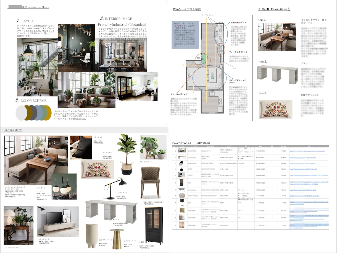Click the 'フォーカルポイント2' label
The image size is (337, 253).
tap(238, 52)
